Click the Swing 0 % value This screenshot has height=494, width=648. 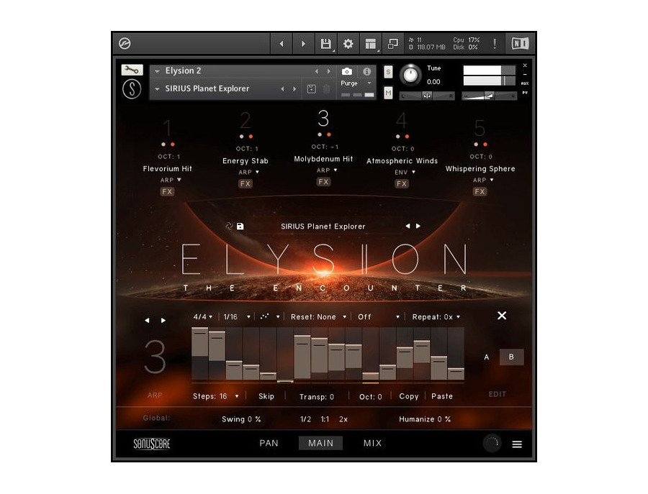click(x=241, y=419)
